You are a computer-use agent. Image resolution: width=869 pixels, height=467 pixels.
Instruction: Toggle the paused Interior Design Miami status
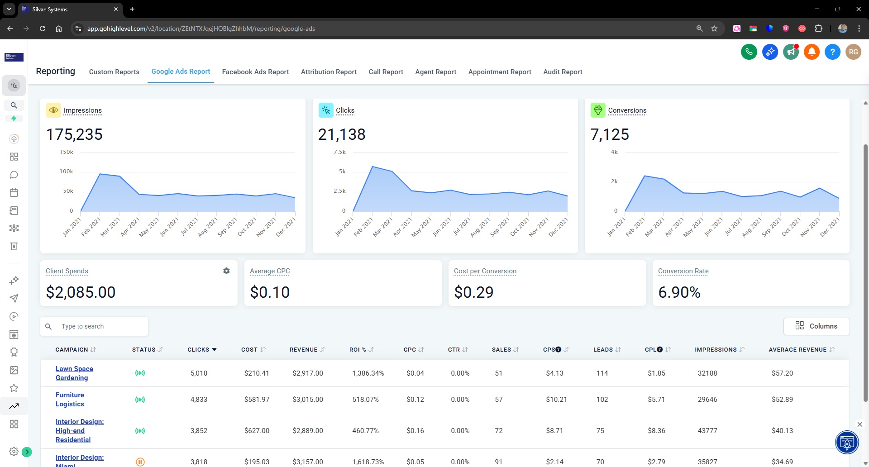(x=140, y=462)
